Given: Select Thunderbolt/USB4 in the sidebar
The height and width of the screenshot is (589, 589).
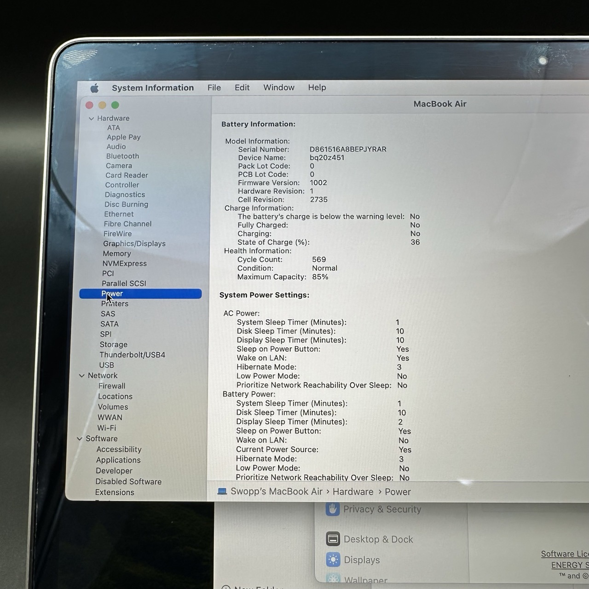Looking at the screenshot, I should (132, 355).
